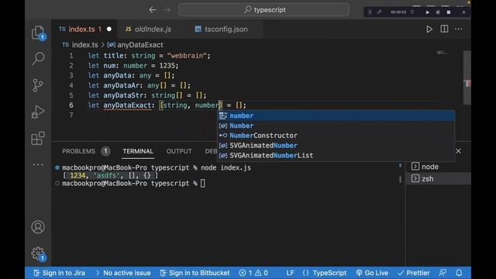This screenshot has height=279, width=496.
Task: Close the bottom panel with X
Action: tap(458, 151)
